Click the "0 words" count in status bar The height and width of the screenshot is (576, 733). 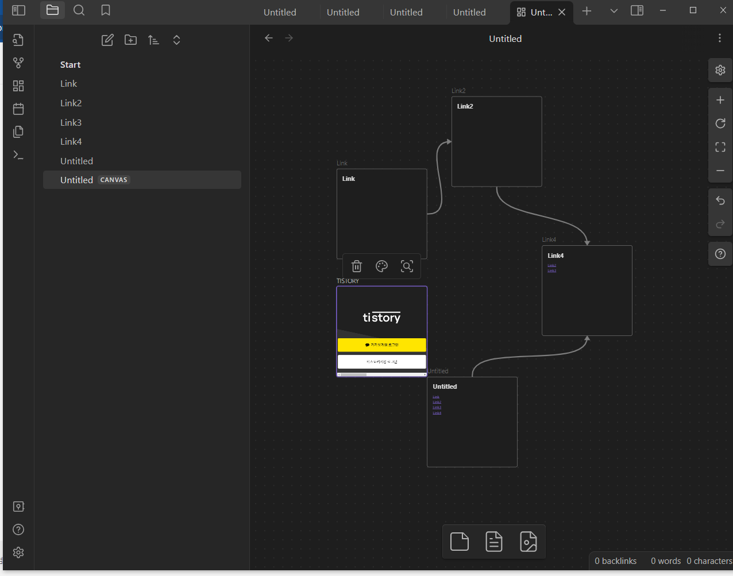point(666,561)
